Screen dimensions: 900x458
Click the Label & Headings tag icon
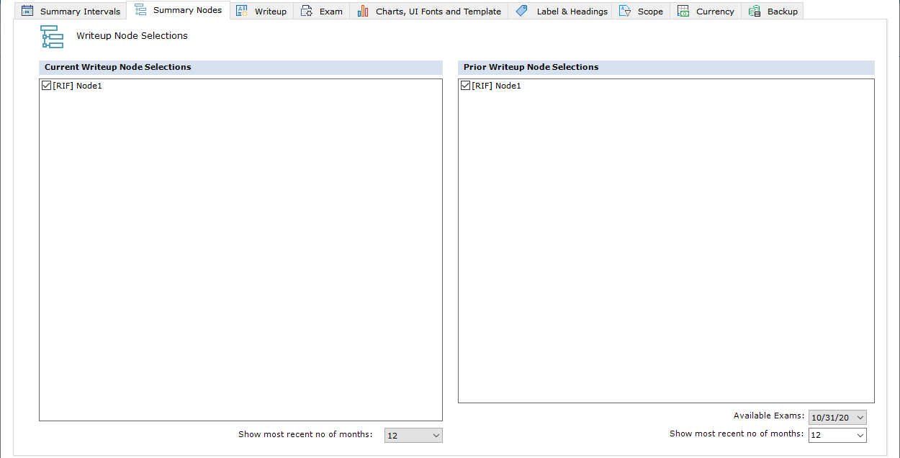click(522, 11)
